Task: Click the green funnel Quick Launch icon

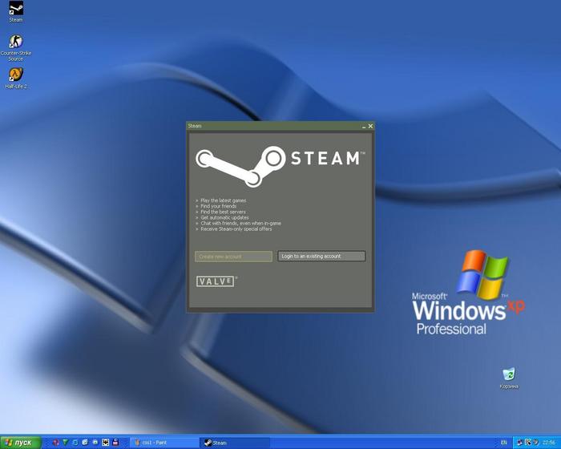Action: [65, 443]
